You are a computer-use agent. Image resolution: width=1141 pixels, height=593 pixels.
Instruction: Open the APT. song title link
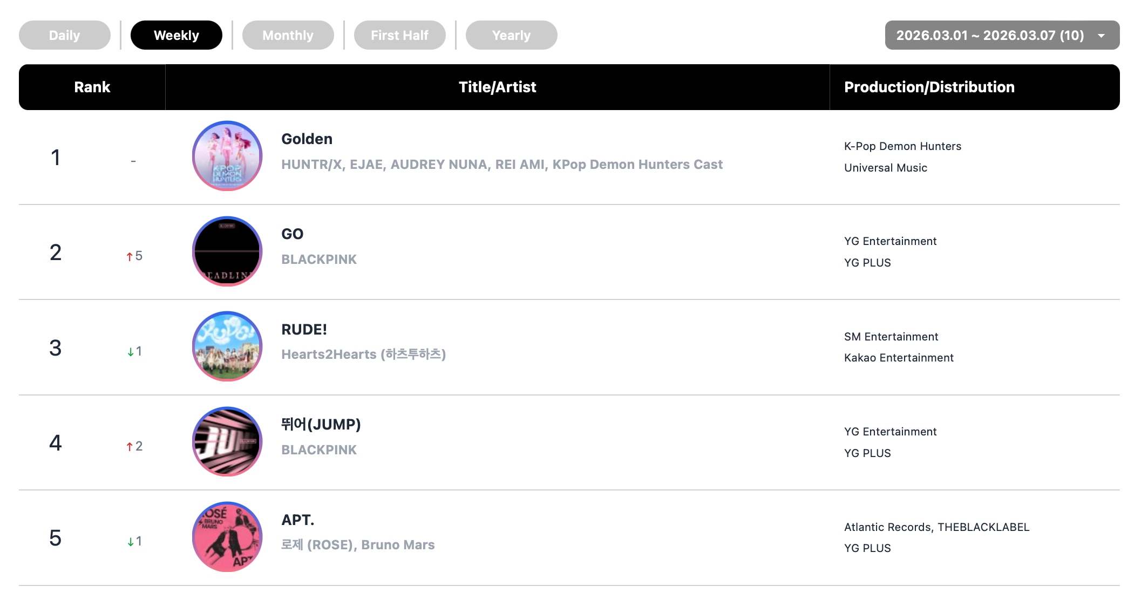click(297, 520)
